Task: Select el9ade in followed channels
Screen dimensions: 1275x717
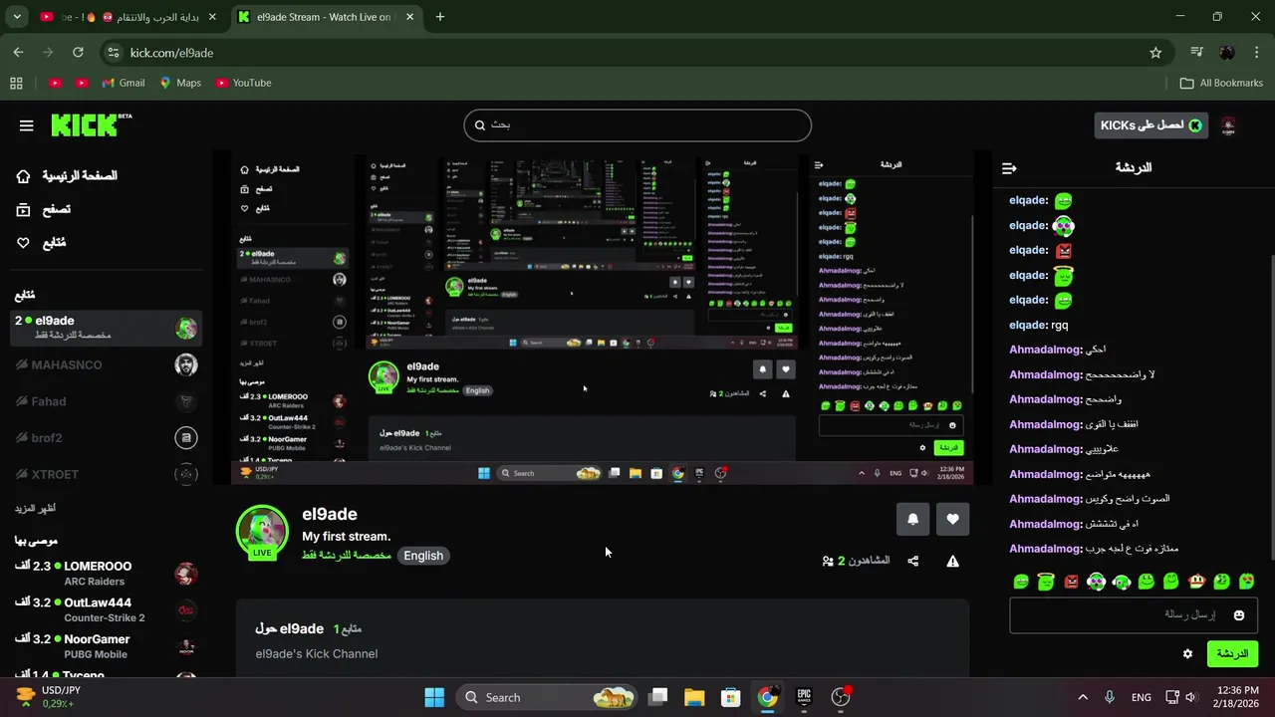Action: [x=106, y=328]
